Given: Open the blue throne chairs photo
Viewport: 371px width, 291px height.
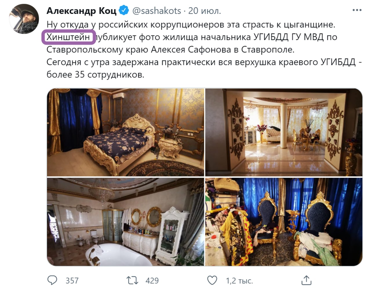Looking at the screenshot, I should click(284, 222).
